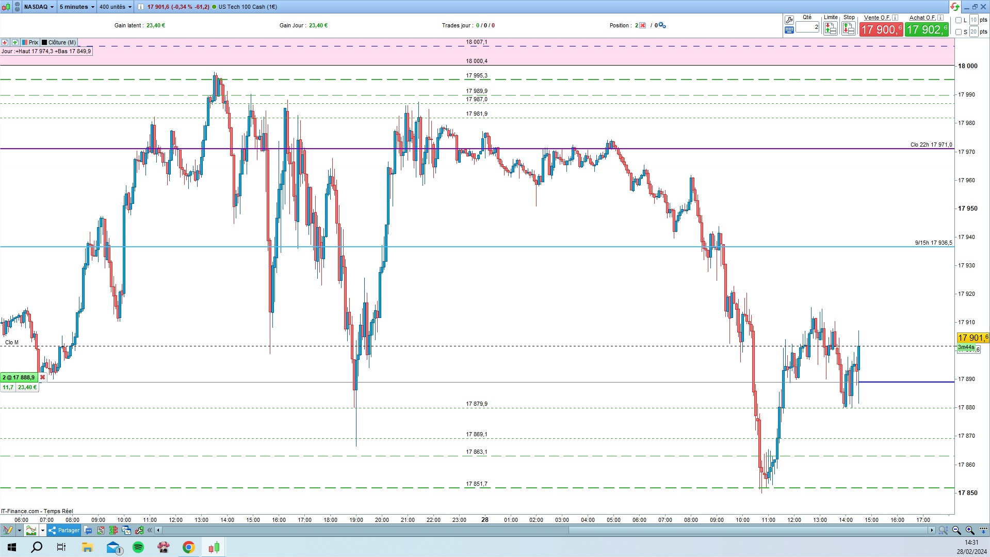Open the 5 minutes timeframe dropdown
Screen dimensions: 990x557
pyautogui.click(x=77, y=7)
